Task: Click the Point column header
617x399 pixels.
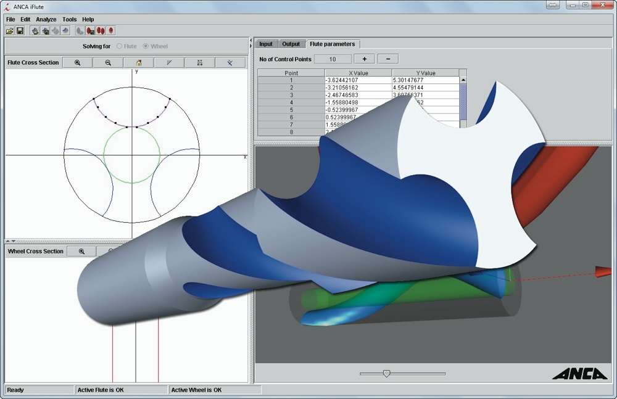Action: pos(291,73)
